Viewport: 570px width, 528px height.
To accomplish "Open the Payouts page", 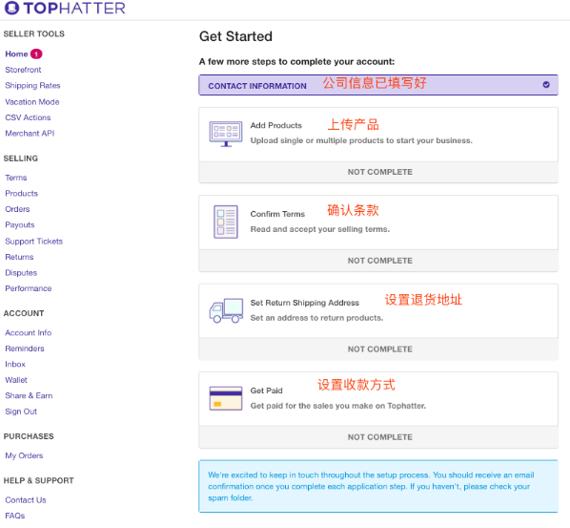I will click(20, 225).
